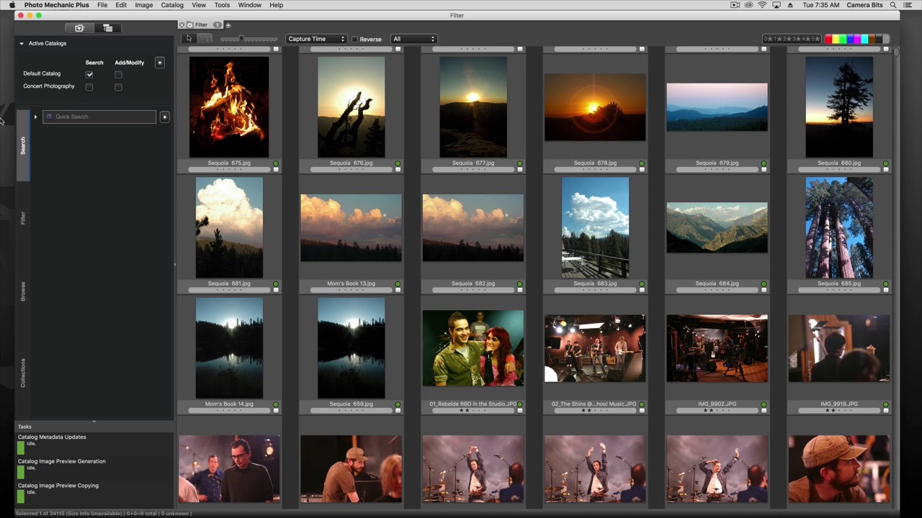
Task: Collapse the Active Catalogs section
Action: point(22,44)
